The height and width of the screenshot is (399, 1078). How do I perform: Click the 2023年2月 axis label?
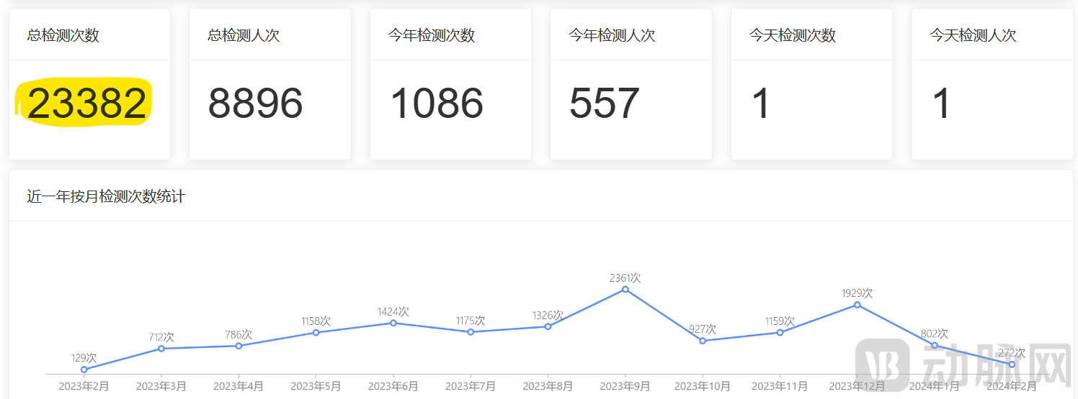(84, 386)
